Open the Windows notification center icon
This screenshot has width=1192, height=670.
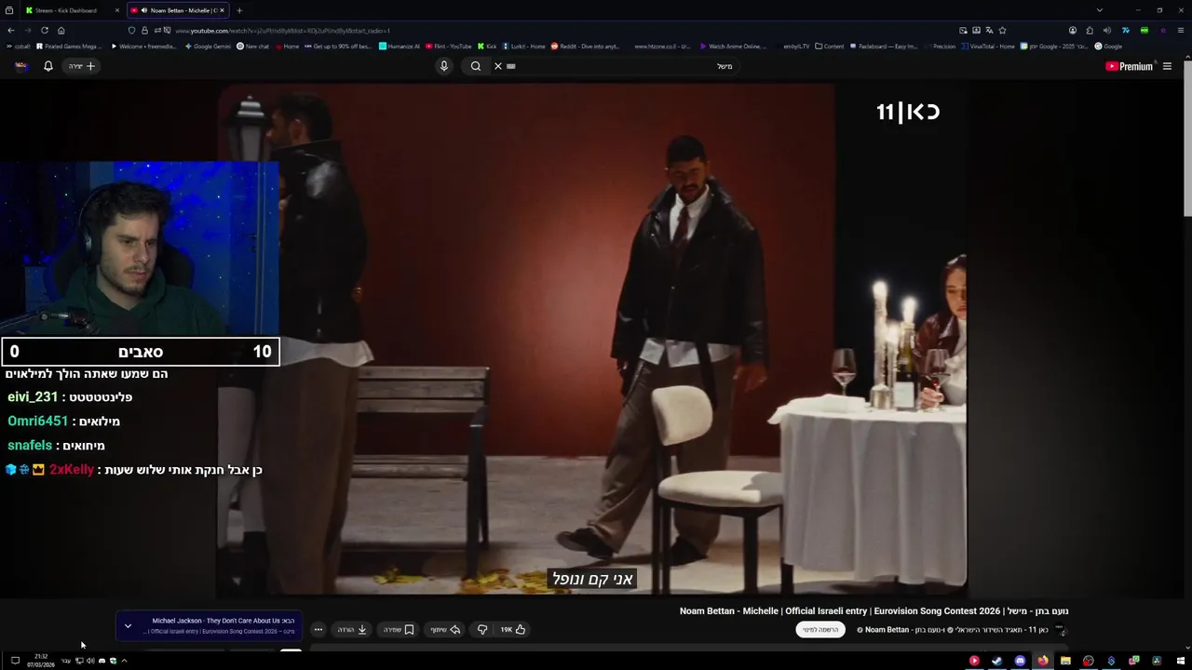point(15,661)
